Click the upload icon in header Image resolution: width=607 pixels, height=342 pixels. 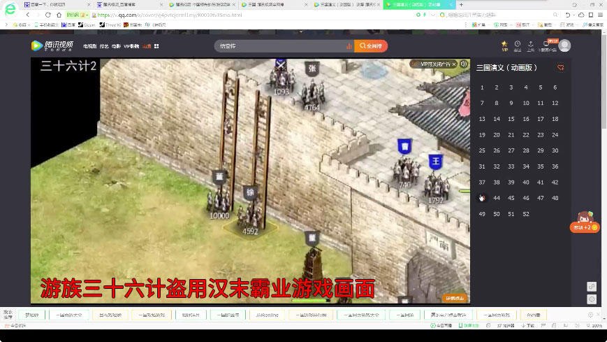coord(530,45)
